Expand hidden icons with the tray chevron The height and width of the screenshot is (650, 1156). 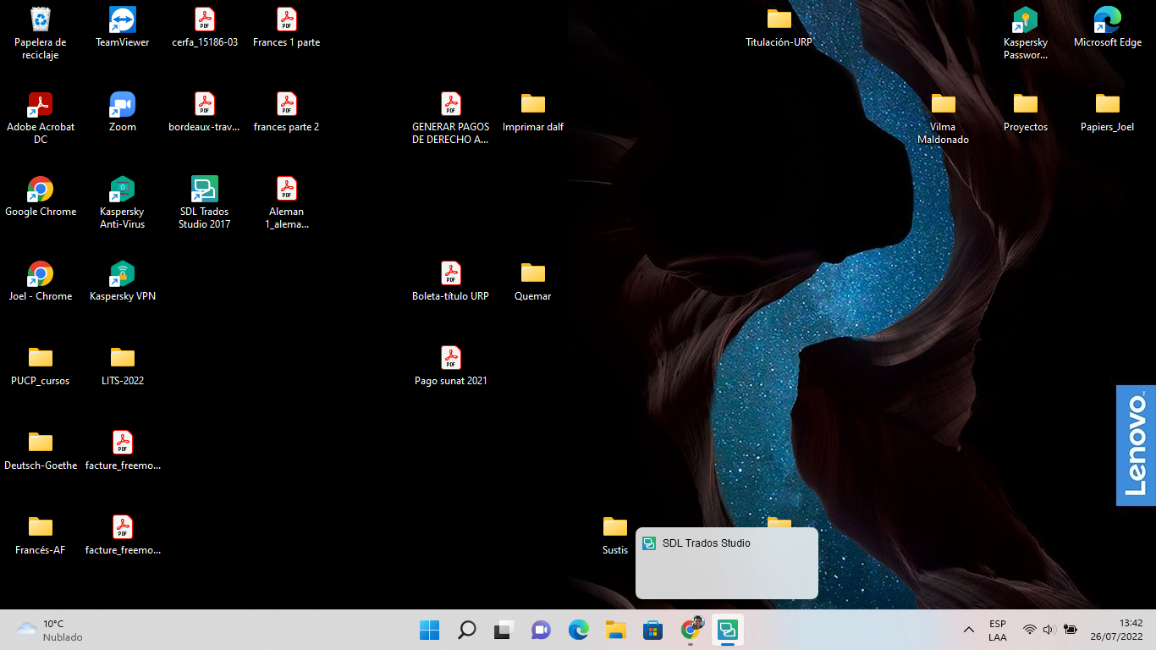coord(968,630)
